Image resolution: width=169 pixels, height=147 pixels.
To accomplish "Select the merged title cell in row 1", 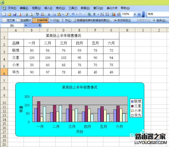I will [x=64, y=36].
